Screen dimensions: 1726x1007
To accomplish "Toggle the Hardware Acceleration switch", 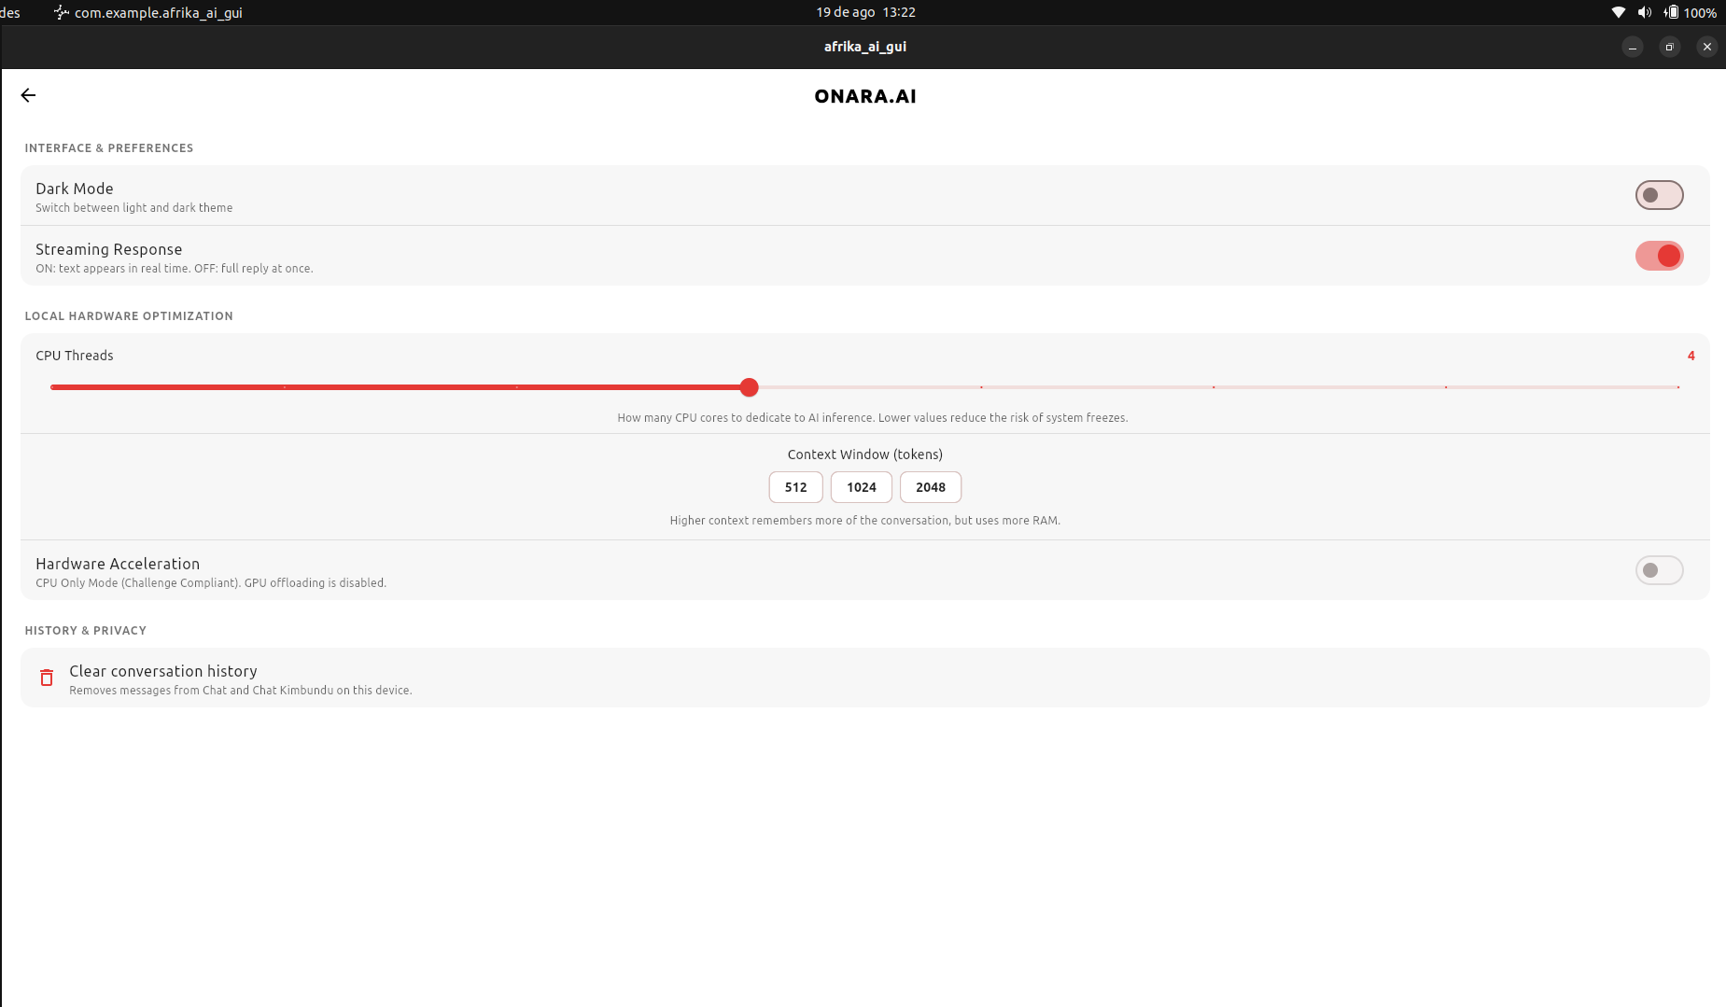I will point(1659,570).
